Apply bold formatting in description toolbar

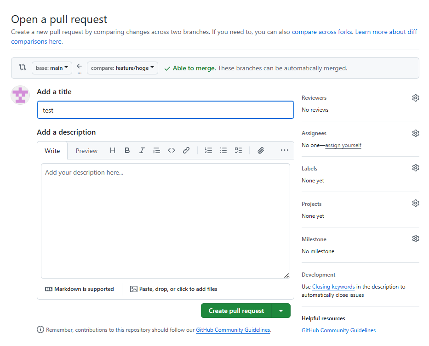(127, 150)
